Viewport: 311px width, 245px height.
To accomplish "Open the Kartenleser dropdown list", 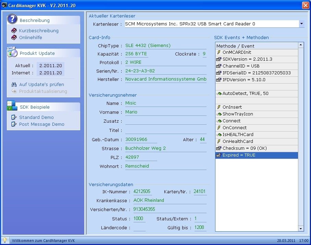I will click(x=301, y=24).
